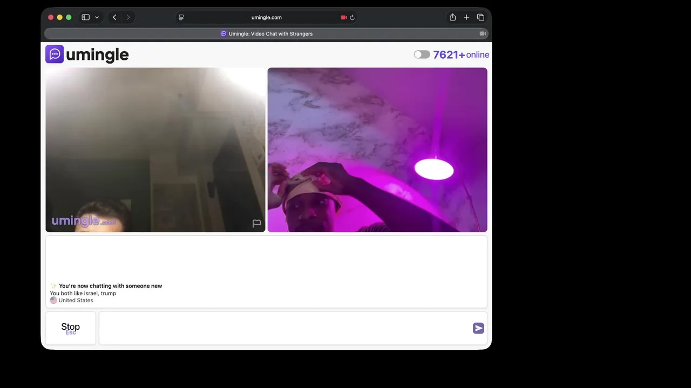This screenshot has height=388, width=691.
Task: Click your own pink-lit camera preview
Action: point(377,150)
